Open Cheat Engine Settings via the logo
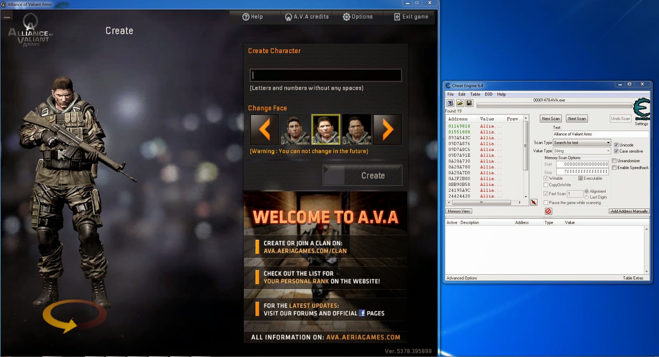The width and height of the screenshot is (659, 357). (641, 109)
